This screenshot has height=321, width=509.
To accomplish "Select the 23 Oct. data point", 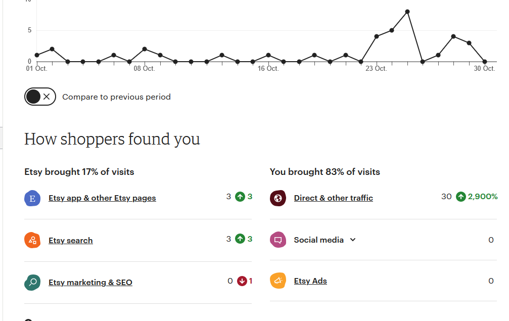I will pyautogui.click(x=377, y=36).
